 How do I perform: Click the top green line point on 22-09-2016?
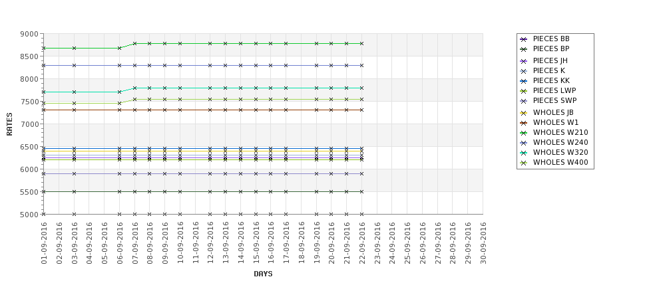click(361, 43)
